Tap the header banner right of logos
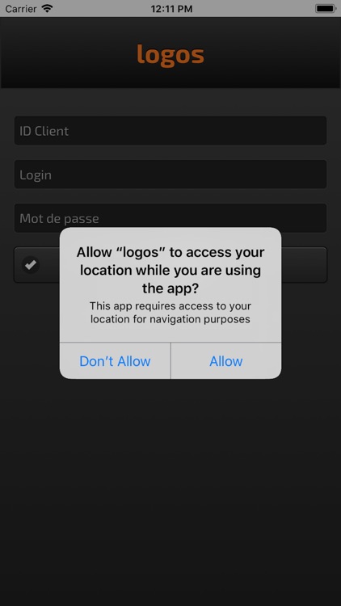Screen dimensions: 341x606 pos(272,53)
